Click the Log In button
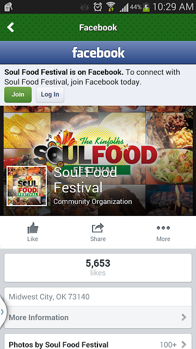196x349 pixels. click(x=50, y=94)
